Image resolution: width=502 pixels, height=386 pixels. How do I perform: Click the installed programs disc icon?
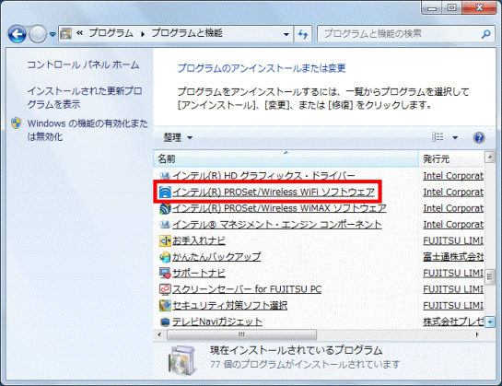181,360
